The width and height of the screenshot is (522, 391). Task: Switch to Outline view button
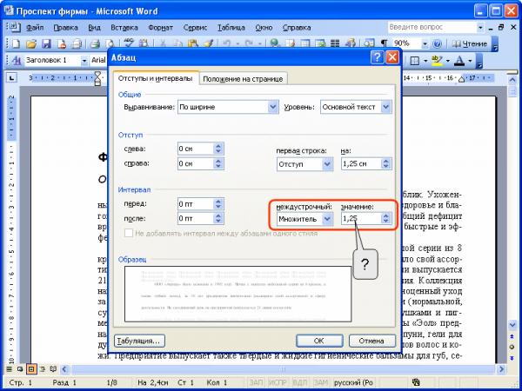pos(43,369)
